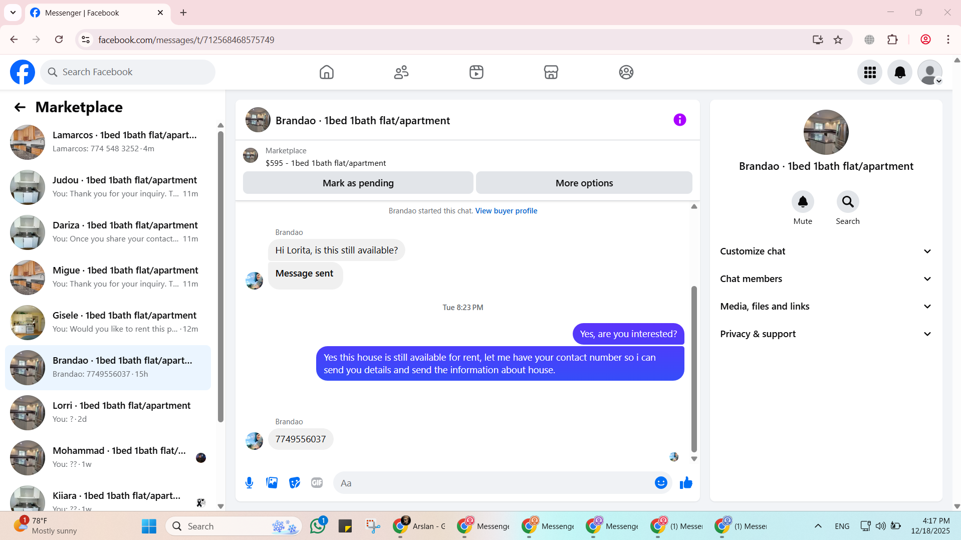The height and width of the screenshot is (540, 961).
Task: Open the account profile avatar menu
Action: (930, 72)
